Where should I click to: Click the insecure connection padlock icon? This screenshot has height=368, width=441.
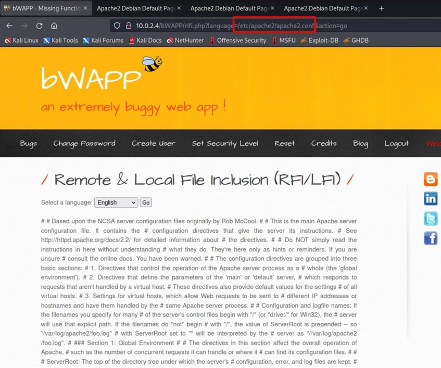click(x=129, y=26)
